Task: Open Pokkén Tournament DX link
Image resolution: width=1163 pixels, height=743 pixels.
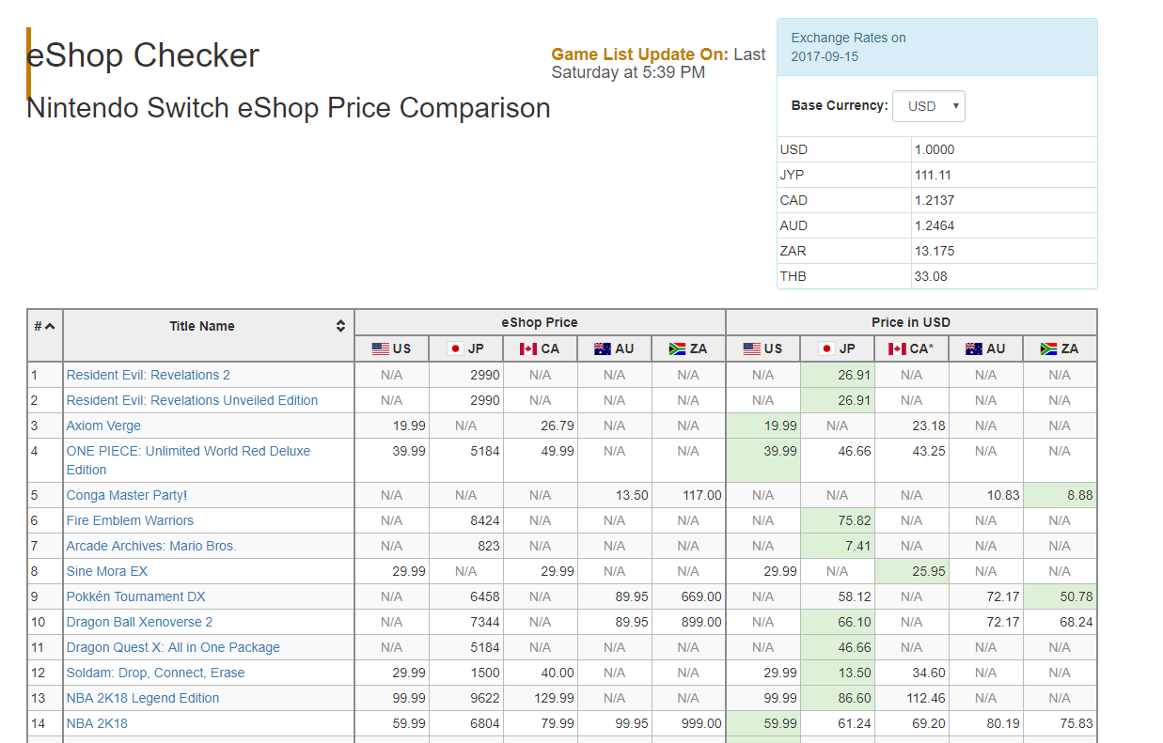Action: [x=135, y=596]
